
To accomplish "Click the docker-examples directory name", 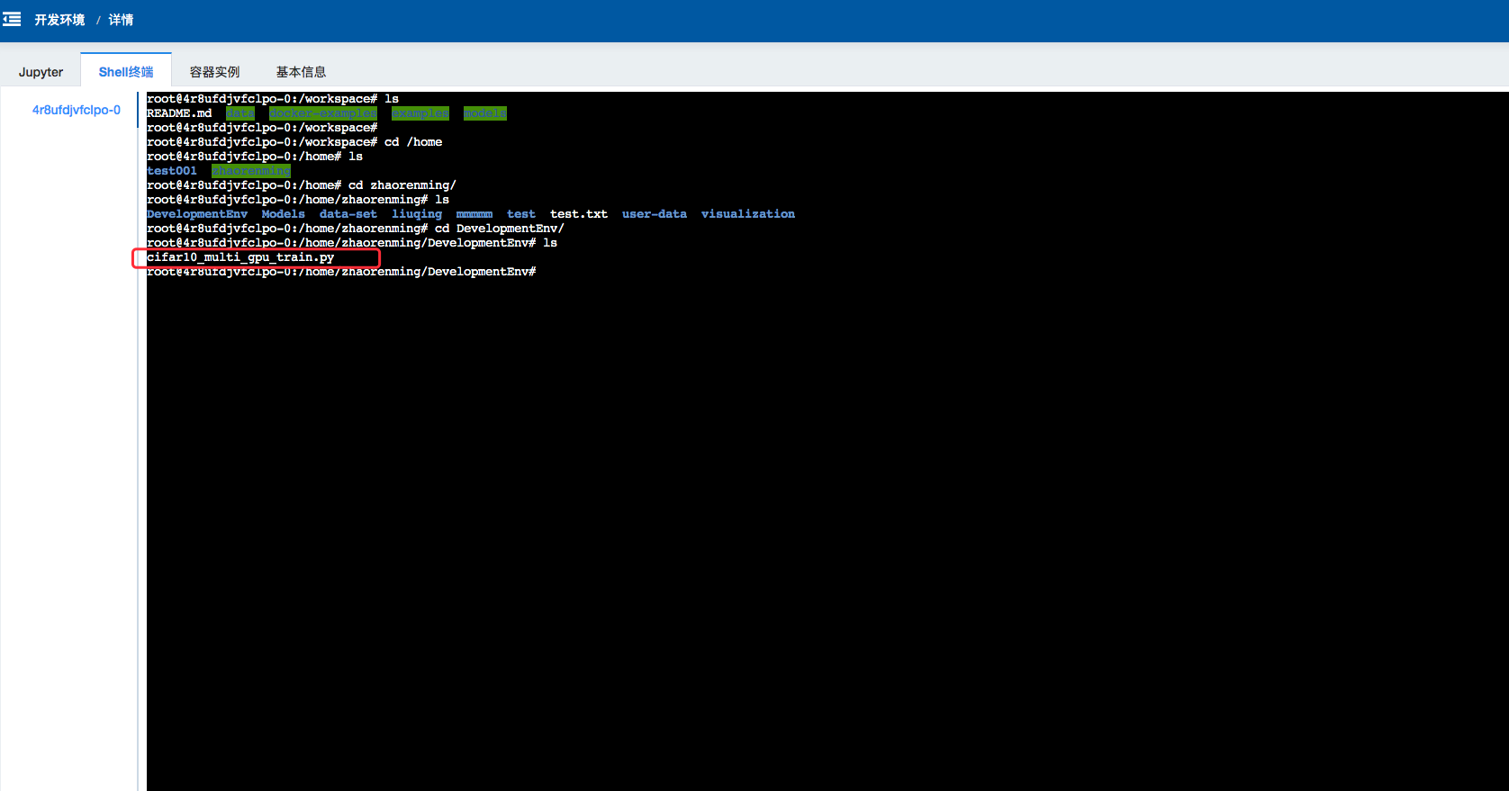I will click(322, 113).
